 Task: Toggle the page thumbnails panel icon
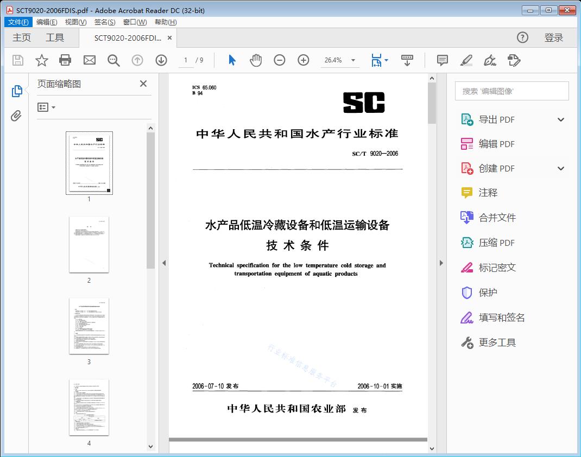(16, 91)
